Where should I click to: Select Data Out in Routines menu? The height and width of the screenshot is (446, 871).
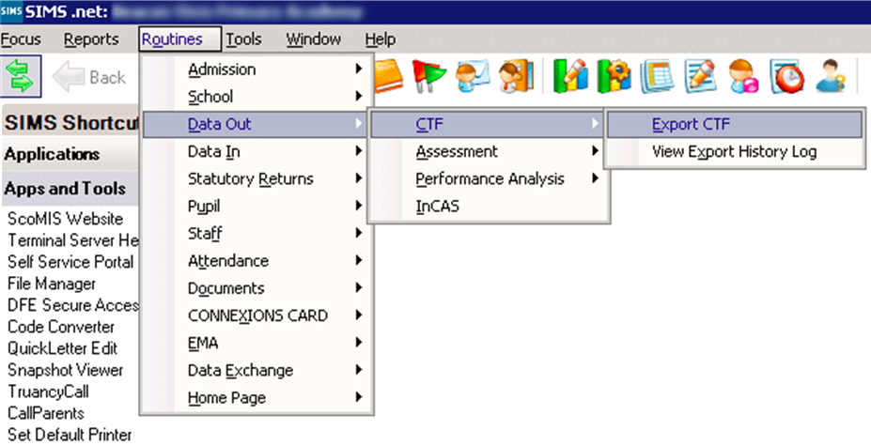256,124
